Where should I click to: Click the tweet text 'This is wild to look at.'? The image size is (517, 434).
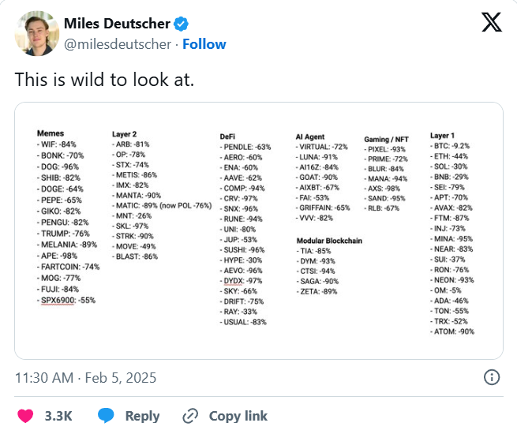pos(104,80)
